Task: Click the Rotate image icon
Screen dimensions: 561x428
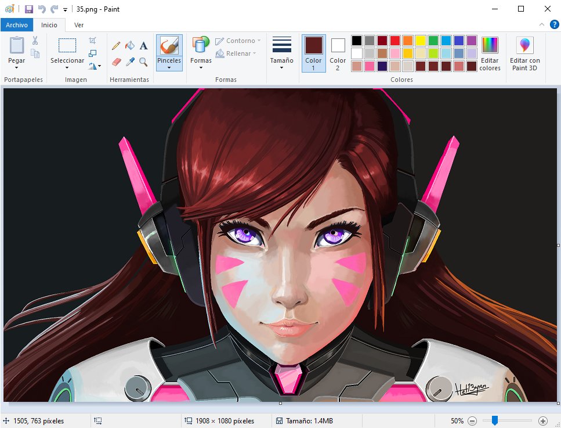Action: coord(93,66)
